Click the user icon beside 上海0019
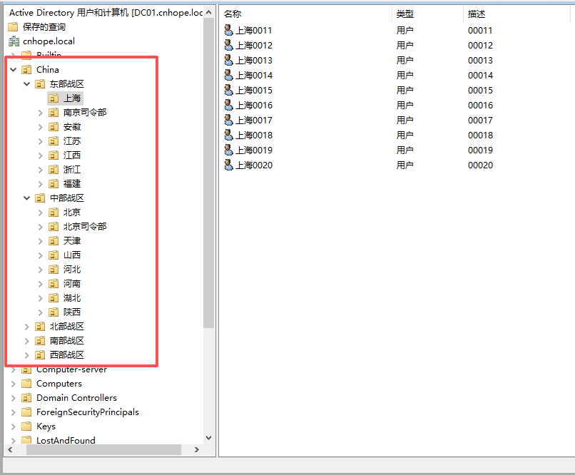This screenshot has width=575, height=475. (x=228, y=150)
